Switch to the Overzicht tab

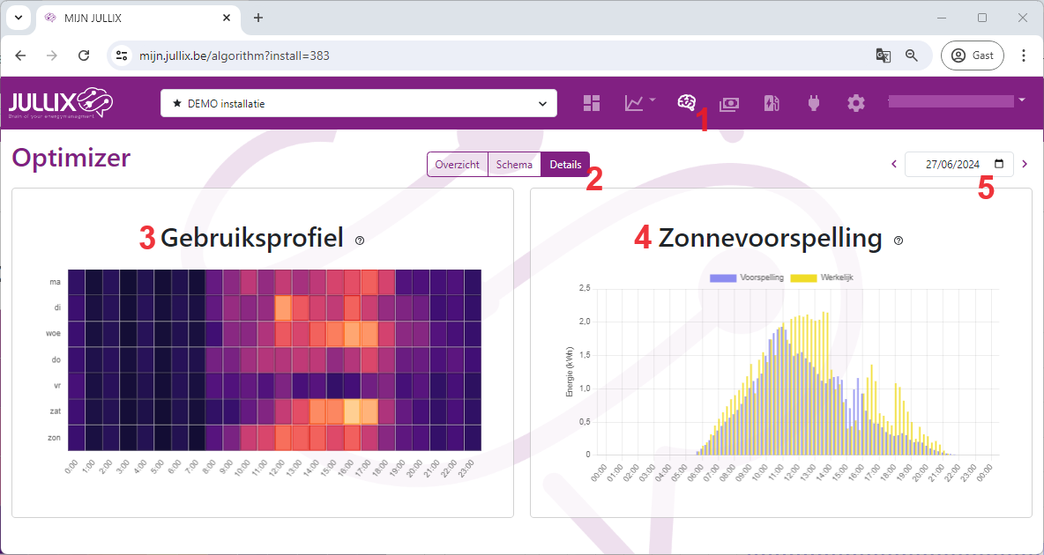457,165
